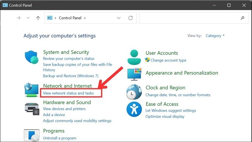The image size is (252, 142).
Task: Click the Hardware and Sound printer icon
Action: tap(32, 109)
